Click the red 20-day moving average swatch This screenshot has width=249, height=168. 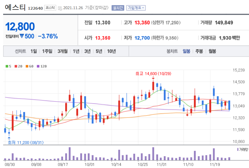16,66
